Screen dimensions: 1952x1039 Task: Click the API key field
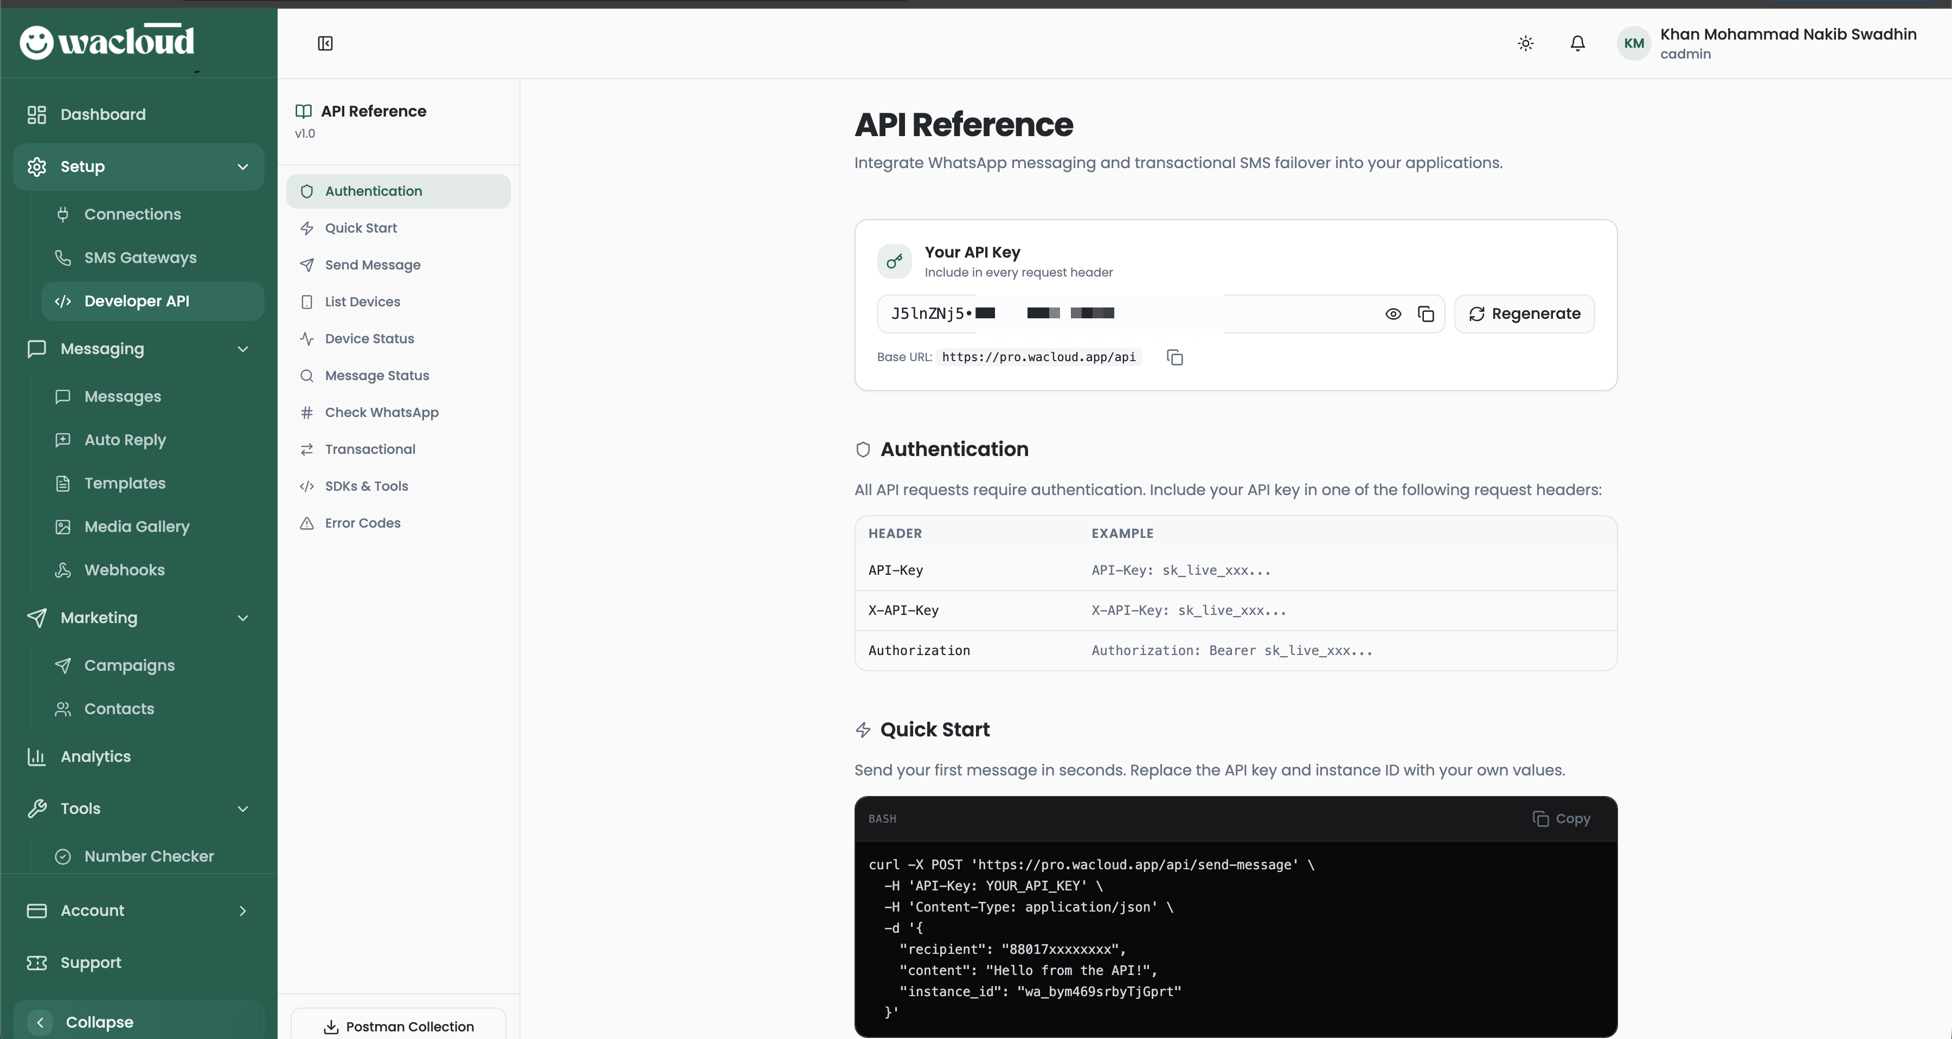click(x=1129, y=314)
